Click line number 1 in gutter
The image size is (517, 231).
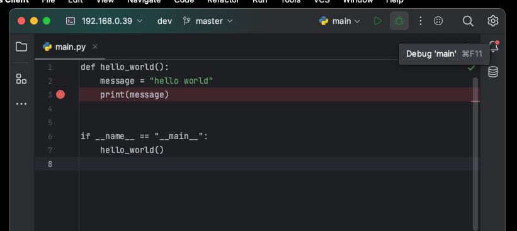click(50, 67)
